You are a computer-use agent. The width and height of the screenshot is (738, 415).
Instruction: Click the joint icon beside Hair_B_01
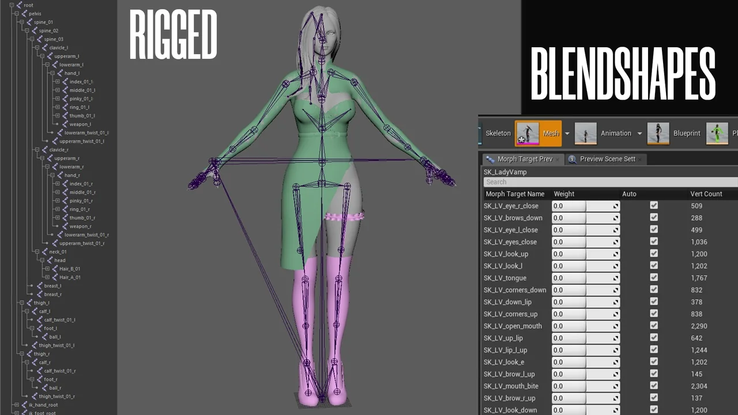pos(54,269)
